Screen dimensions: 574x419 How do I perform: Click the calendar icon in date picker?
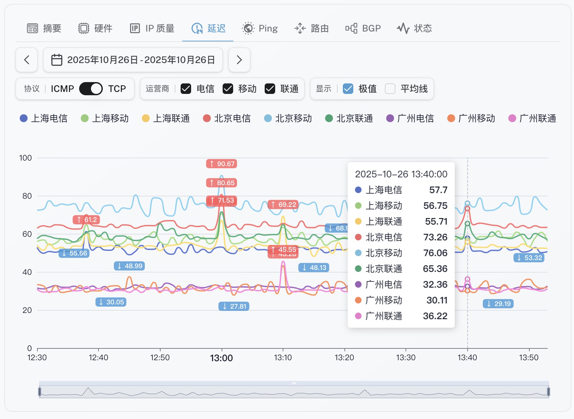[x=57, y=60]
